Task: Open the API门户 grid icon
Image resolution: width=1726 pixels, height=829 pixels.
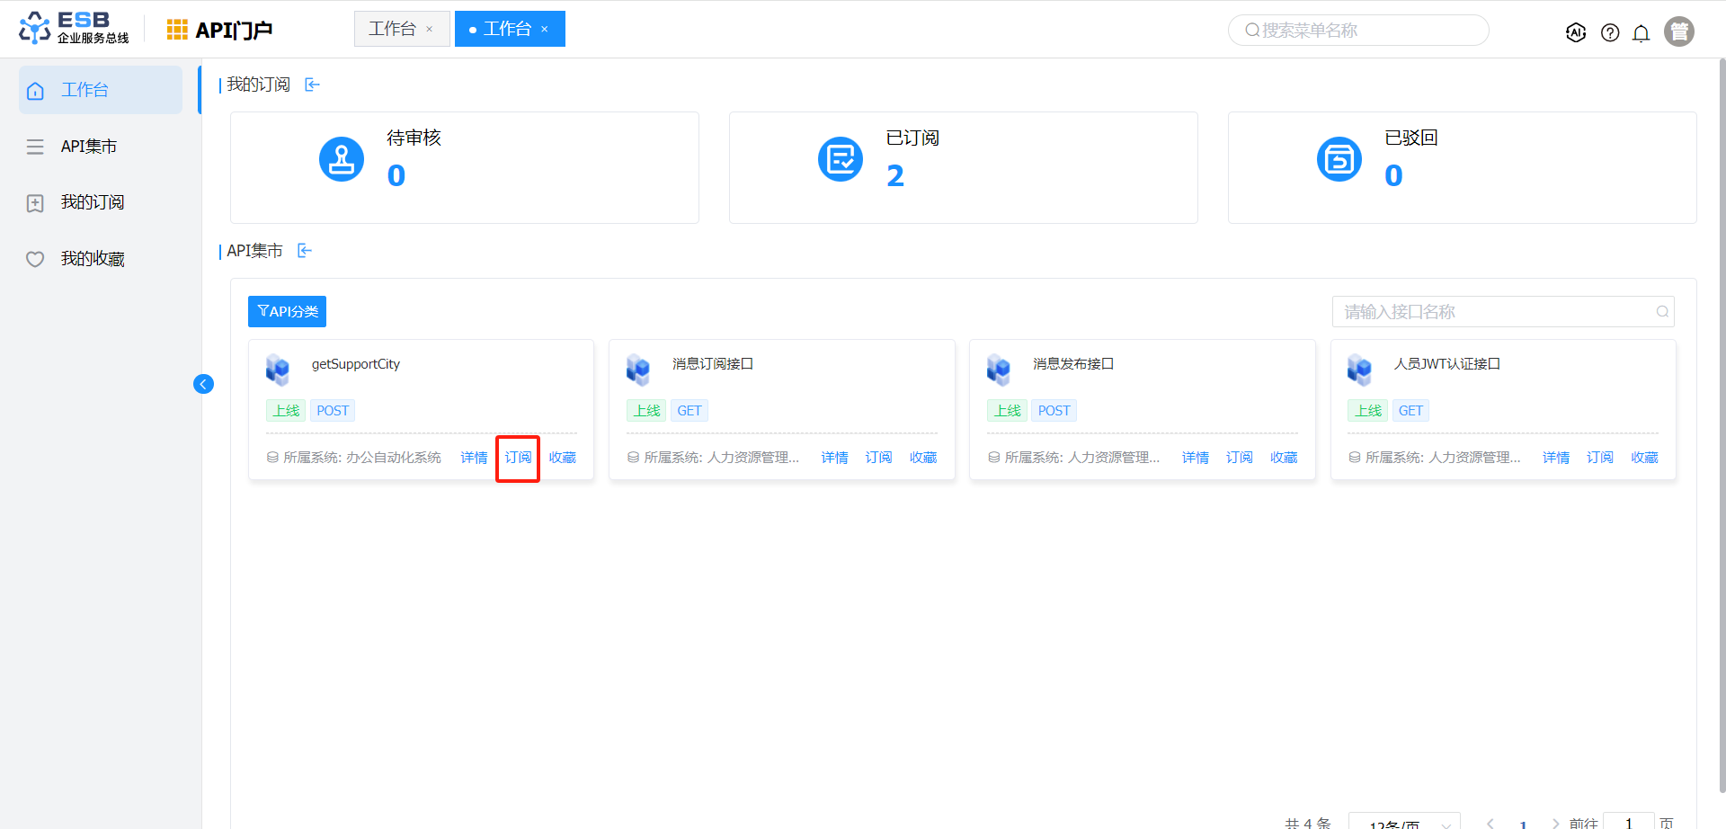Action: pyautogui.click(x=177, y=30)
